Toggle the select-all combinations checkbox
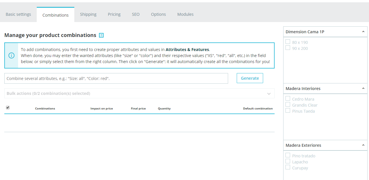Viewport: 369px width, 180px height. click(x=8, y=107)
